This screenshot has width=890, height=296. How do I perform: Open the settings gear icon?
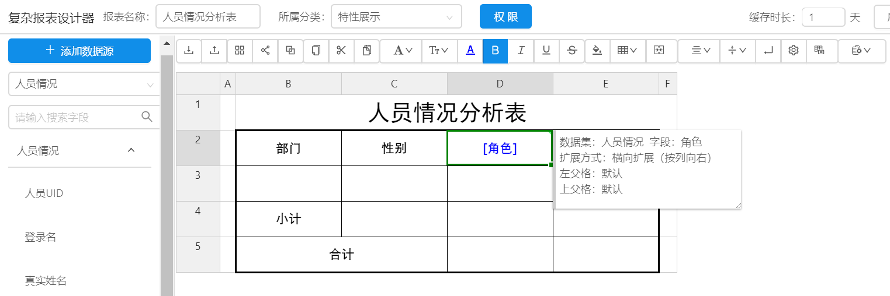[x=793, y=51]
